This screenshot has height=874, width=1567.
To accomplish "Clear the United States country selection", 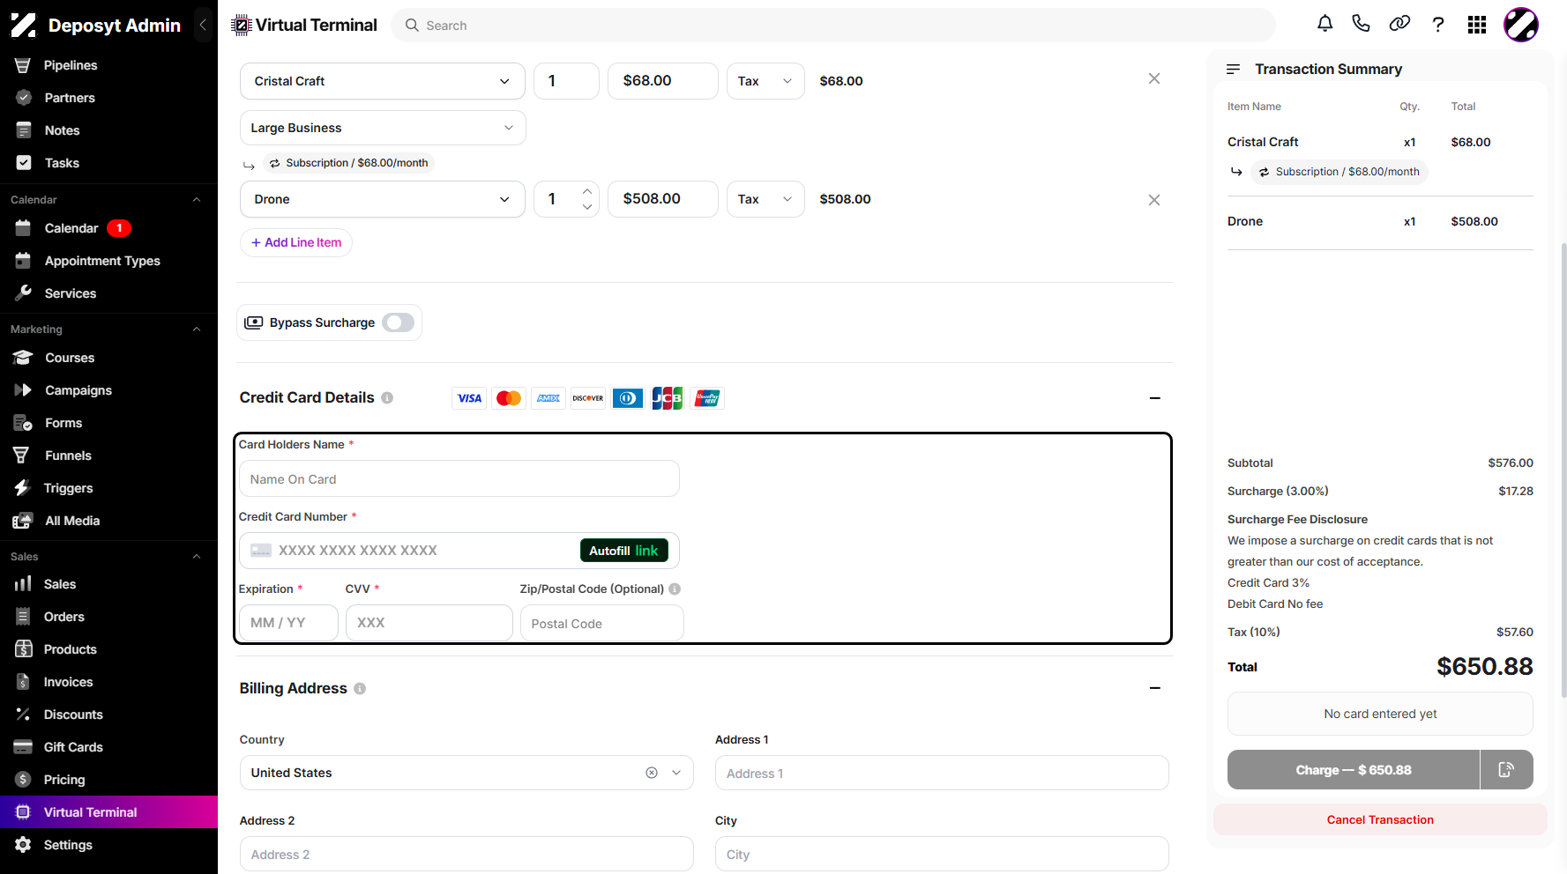I will pos(652,773).
